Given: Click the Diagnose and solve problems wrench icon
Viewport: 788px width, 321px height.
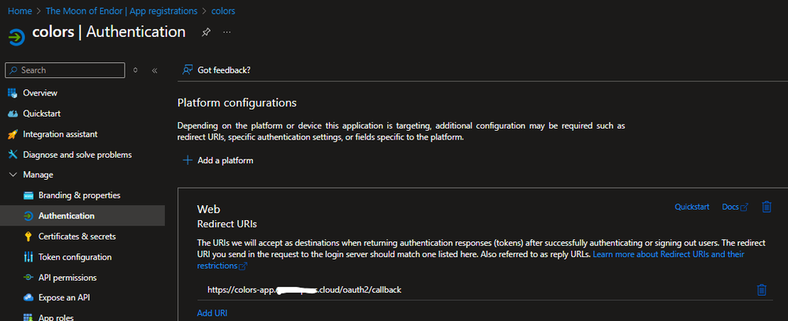Looking at the screenshot, I should point(13,155).
